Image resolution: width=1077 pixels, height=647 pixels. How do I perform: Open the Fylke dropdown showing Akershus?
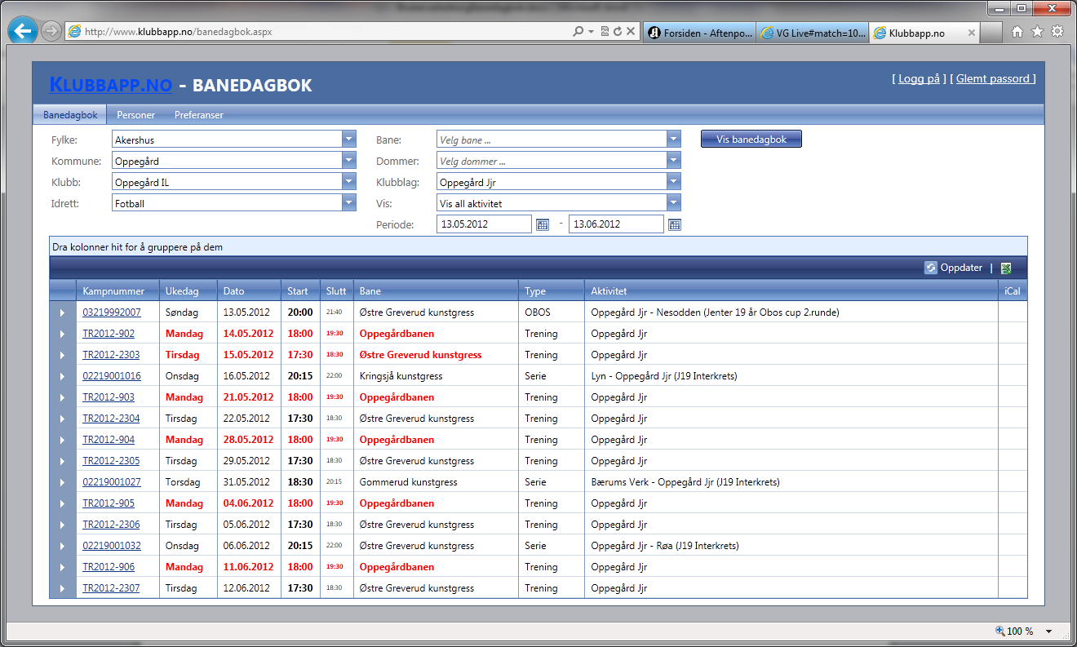pos(349,140)
